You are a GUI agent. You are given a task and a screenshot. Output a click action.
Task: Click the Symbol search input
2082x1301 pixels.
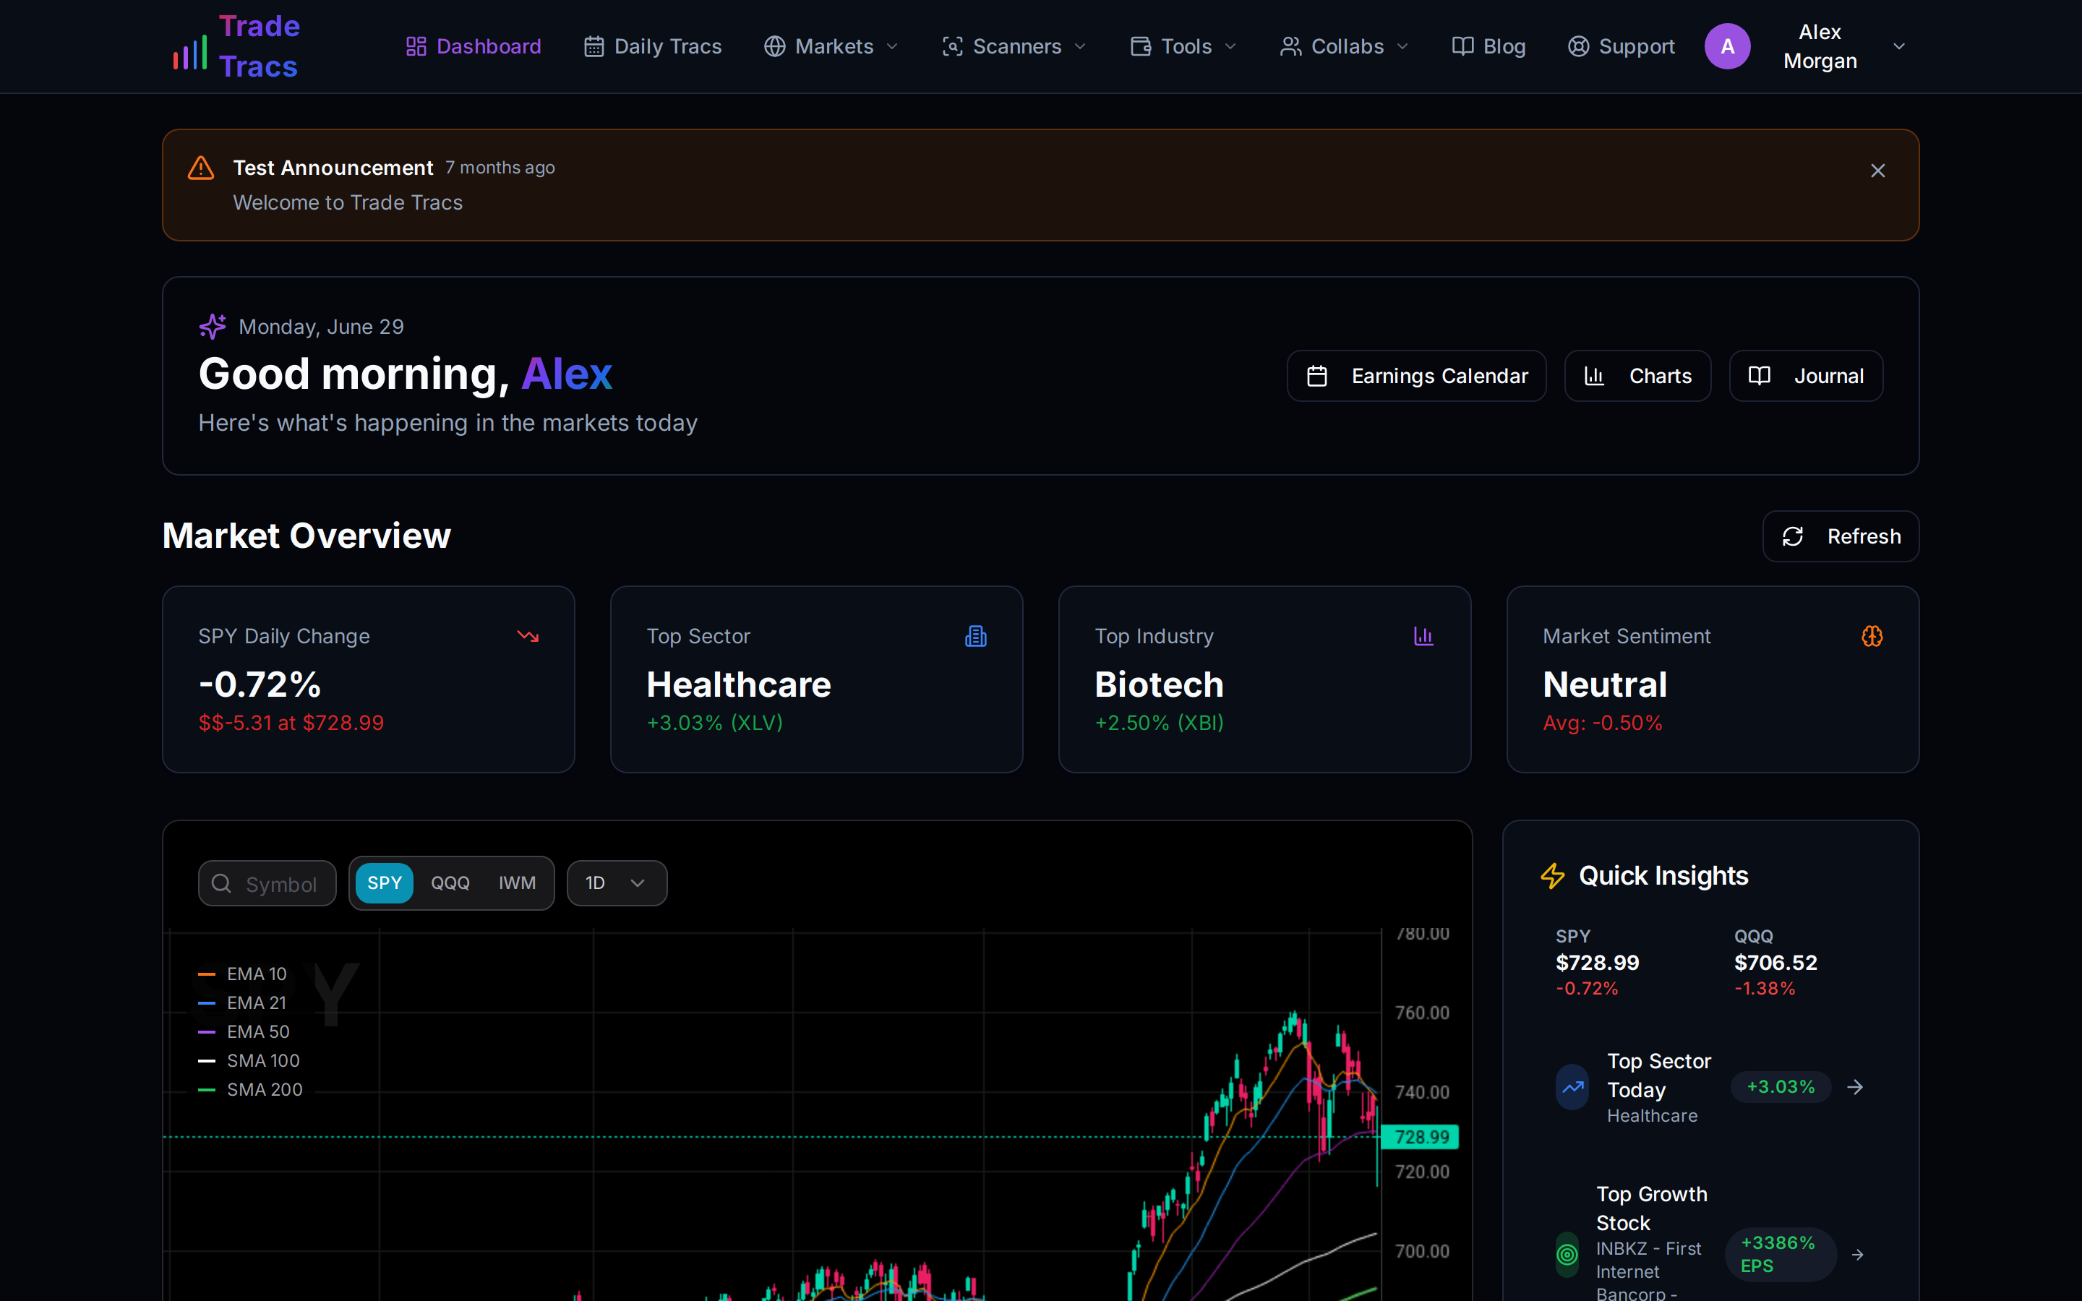tap(267, 883)
